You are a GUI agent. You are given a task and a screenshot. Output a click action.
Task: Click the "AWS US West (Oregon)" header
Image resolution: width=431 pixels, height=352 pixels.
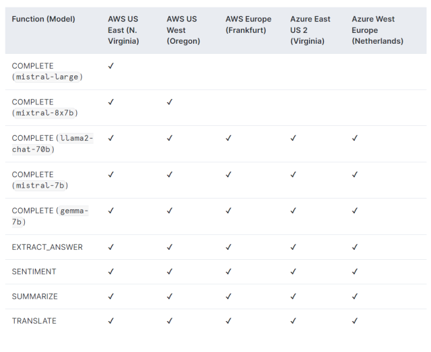click(x=183, y=30)
